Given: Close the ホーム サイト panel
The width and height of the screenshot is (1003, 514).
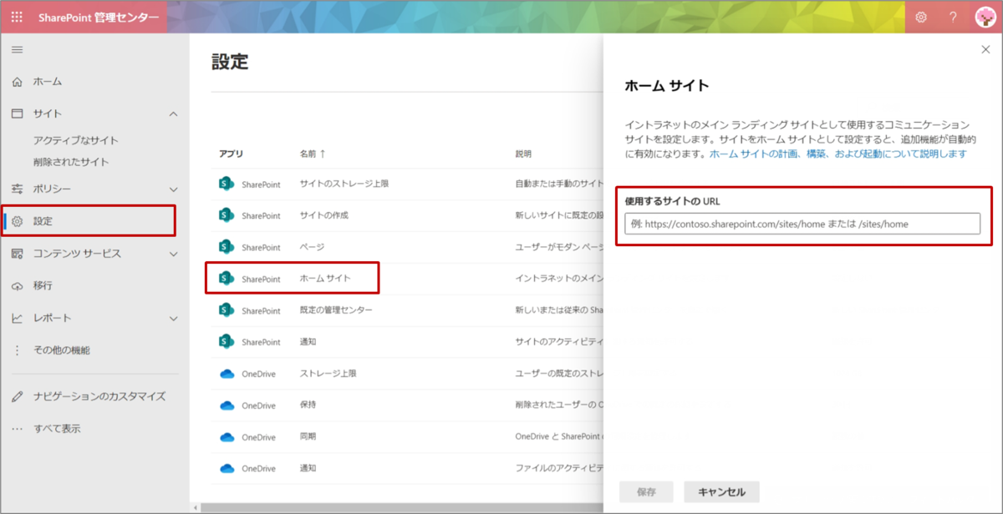Looking at the screenshot, I should tap(985, 50).
